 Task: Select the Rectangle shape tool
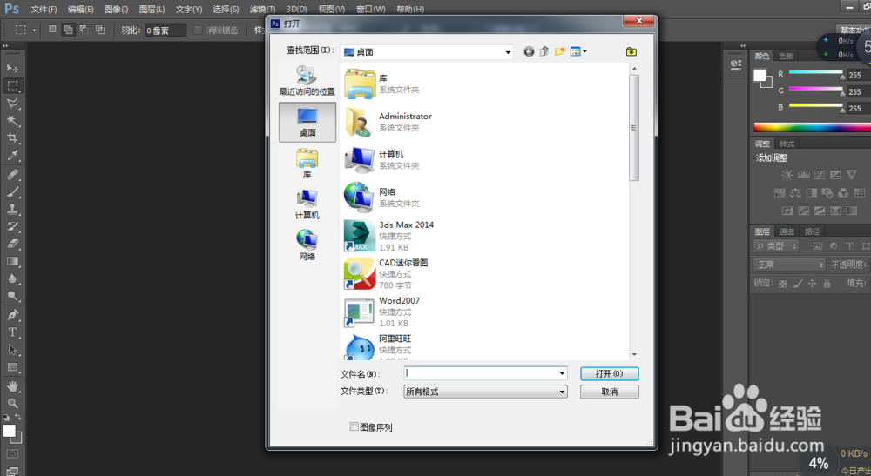click(x=12, y=367)
